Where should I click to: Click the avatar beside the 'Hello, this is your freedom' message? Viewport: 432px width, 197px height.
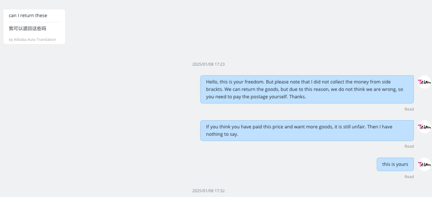click(x=424, y=82)
